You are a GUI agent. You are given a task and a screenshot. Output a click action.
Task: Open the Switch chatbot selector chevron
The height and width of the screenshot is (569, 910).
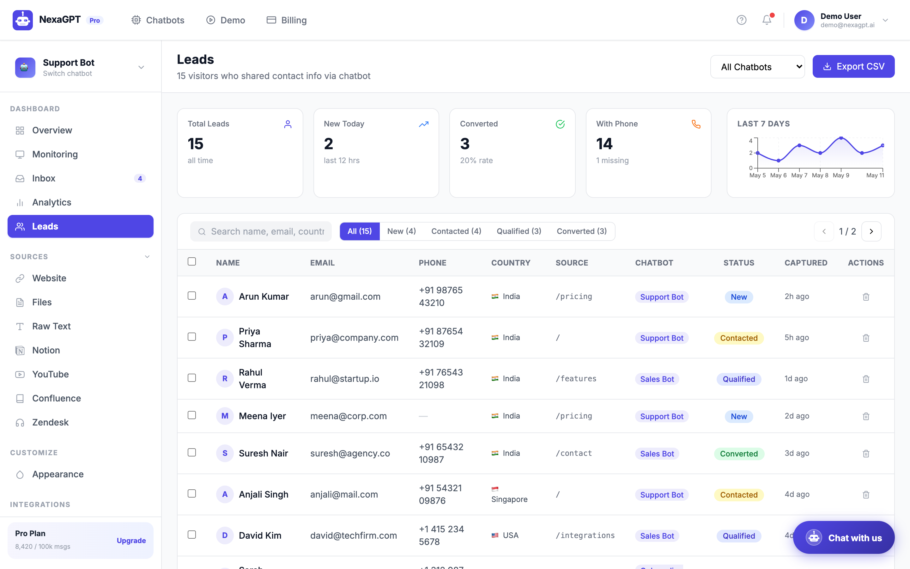tap(141, 67)
